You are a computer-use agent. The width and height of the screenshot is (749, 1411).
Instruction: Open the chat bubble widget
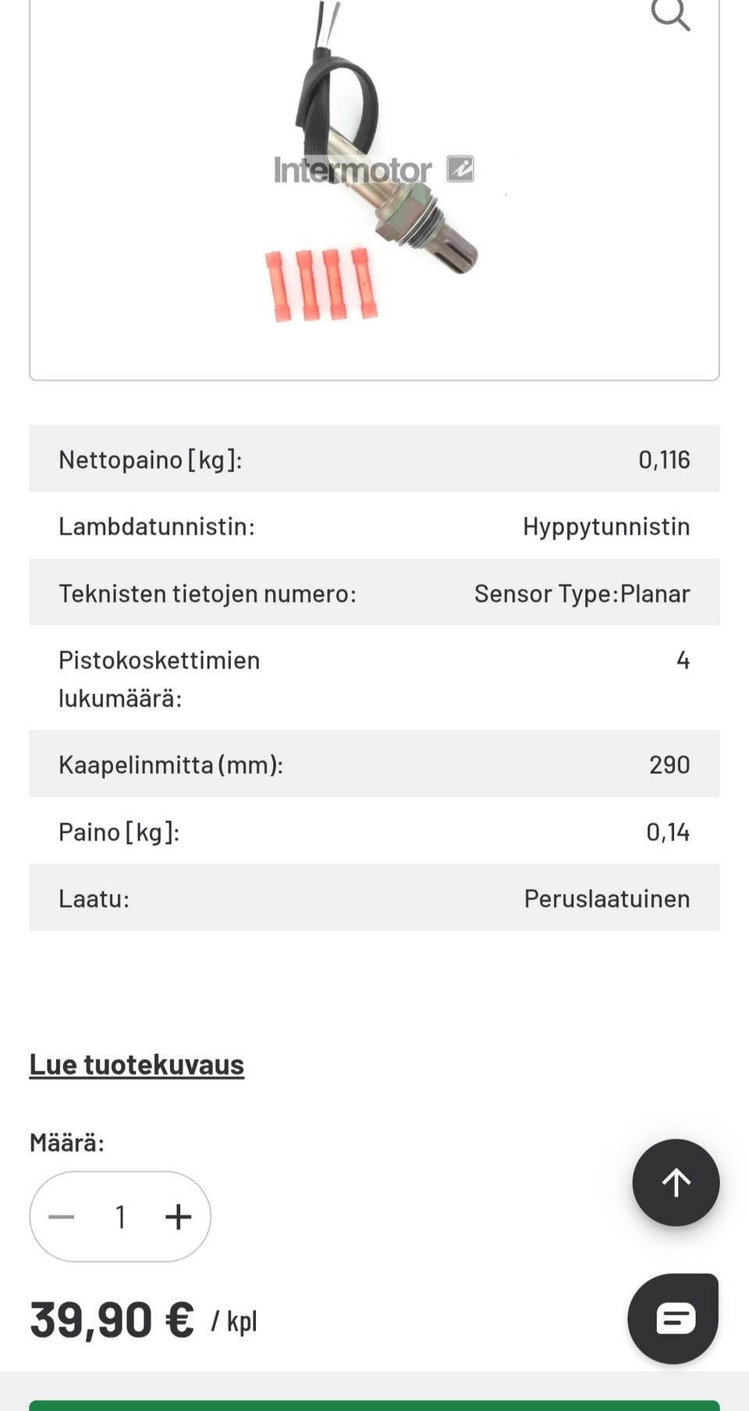coord(674,1318)
